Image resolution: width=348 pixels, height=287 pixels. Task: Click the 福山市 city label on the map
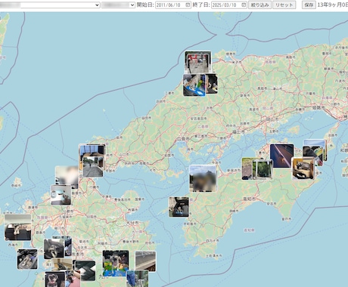coord(238,131)
